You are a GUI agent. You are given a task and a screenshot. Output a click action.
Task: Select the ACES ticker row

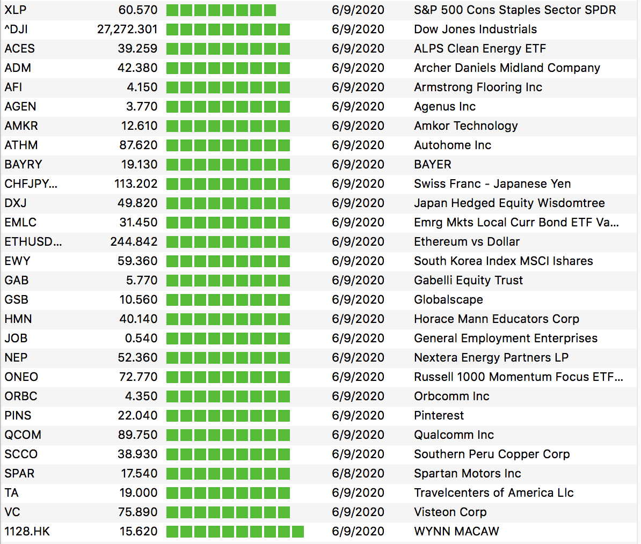click(319, 49)
